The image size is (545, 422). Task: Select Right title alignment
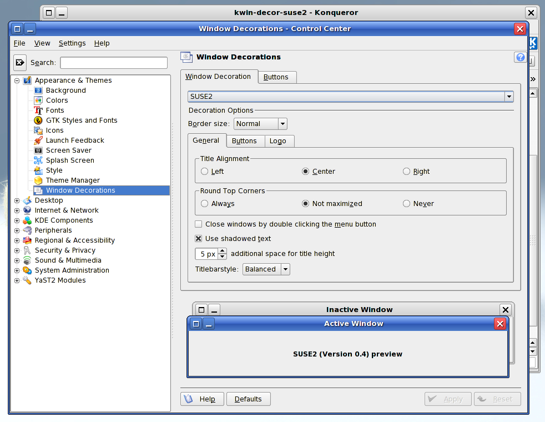[x=406, y=172]
